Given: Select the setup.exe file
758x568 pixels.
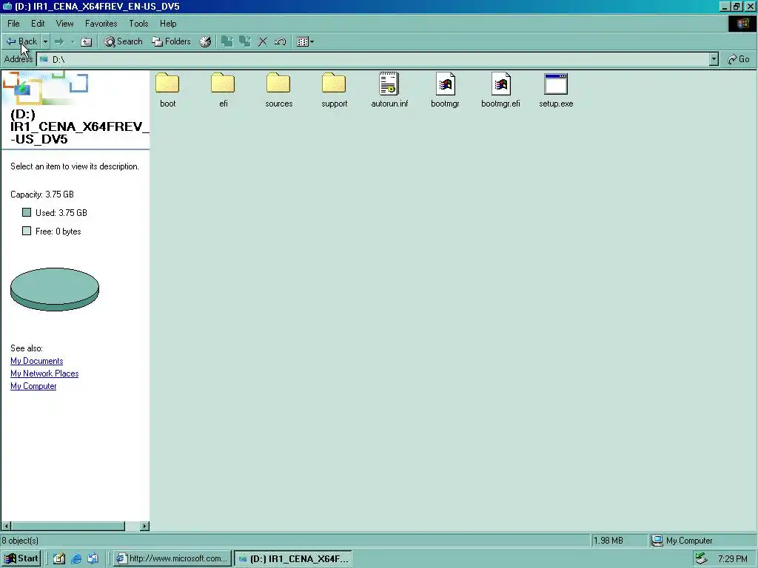Looking at the screenshot, I should [556, 90].
